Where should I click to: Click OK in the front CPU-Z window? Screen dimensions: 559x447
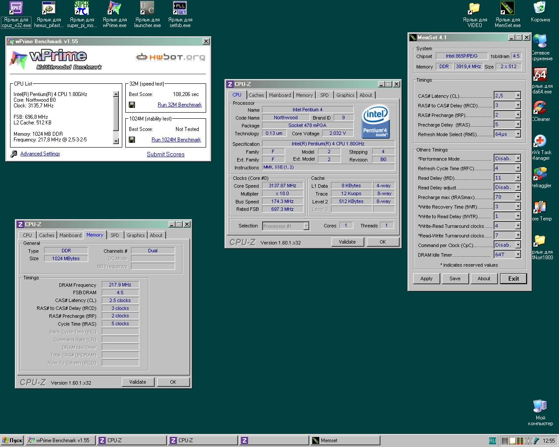click(383, 242)
